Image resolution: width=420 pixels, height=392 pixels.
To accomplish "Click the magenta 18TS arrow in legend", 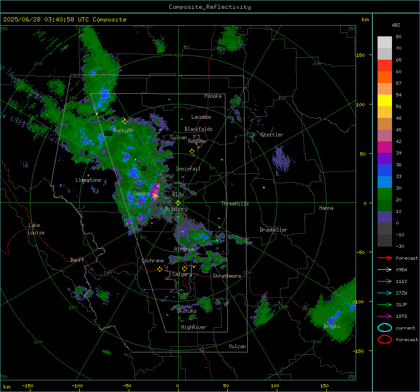I will click(385, 316).
